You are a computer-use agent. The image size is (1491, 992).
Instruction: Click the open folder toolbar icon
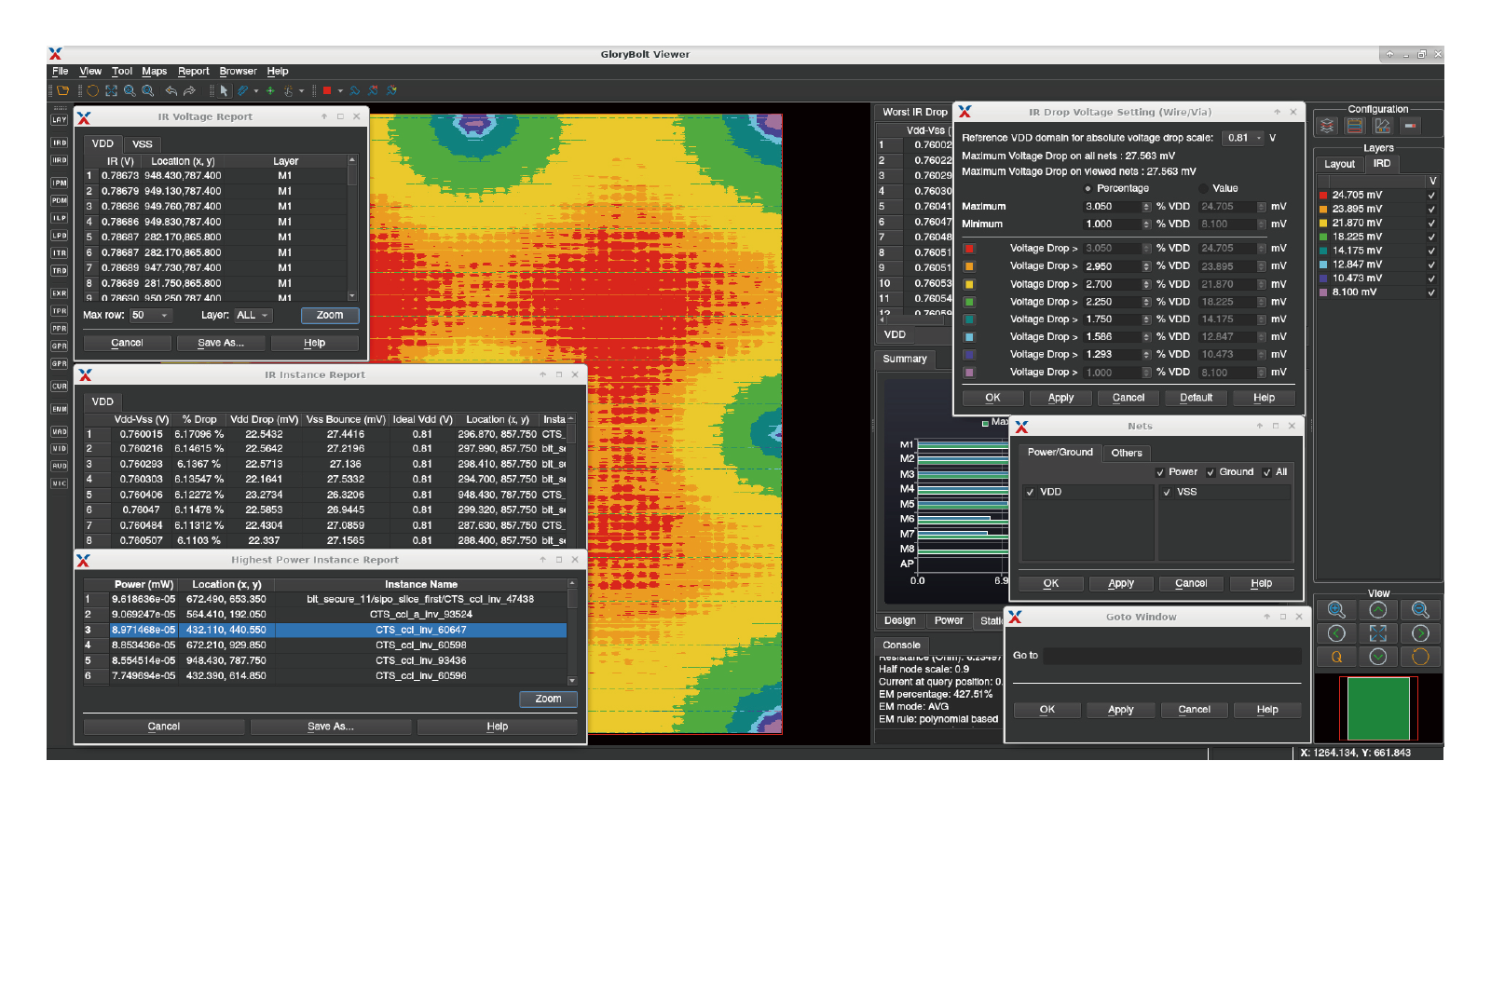tap(62, 90)
